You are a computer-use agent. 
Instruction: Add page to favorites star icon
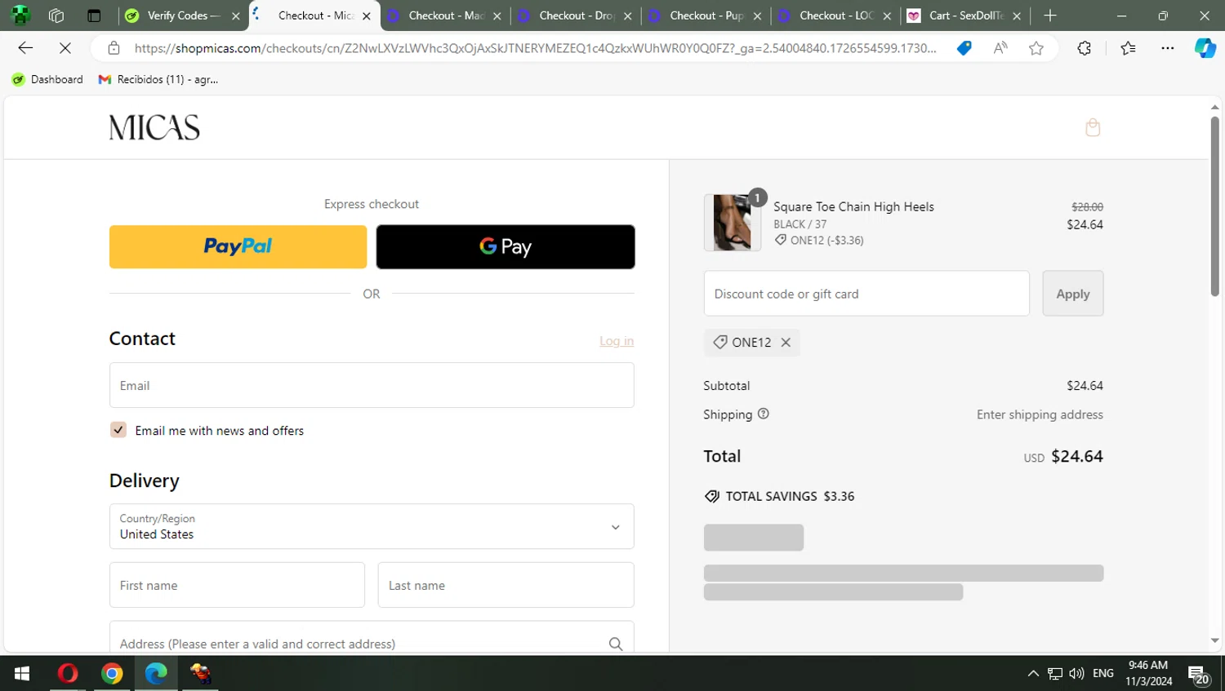[x=1036, y=48]
